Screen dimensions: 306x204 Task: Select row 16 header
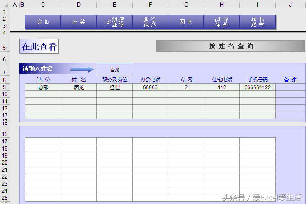pyautogui.click(x=5, y=134)
